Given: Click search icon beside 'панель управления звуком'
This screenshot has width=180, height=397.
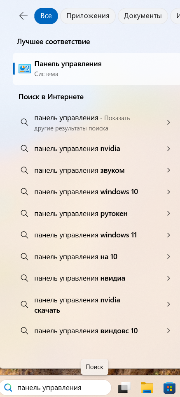Looking at the screenshot, I should [24, 170].
